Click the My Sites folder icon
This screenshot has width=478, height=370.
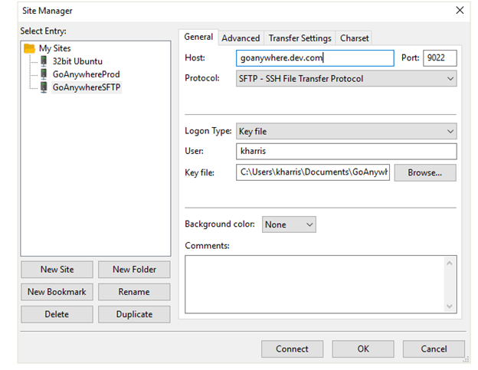30,48
